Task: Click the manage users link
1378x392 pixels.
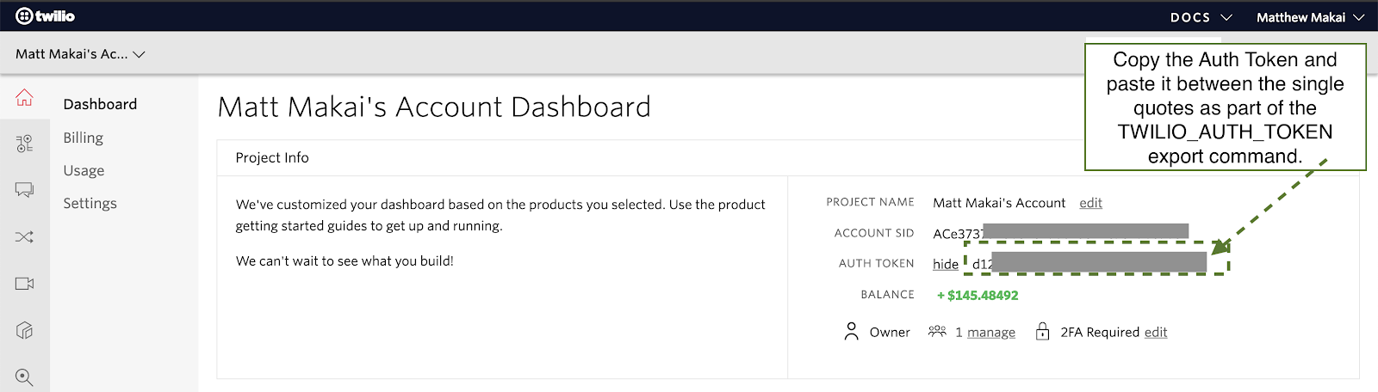Action: tap(991, 333)
